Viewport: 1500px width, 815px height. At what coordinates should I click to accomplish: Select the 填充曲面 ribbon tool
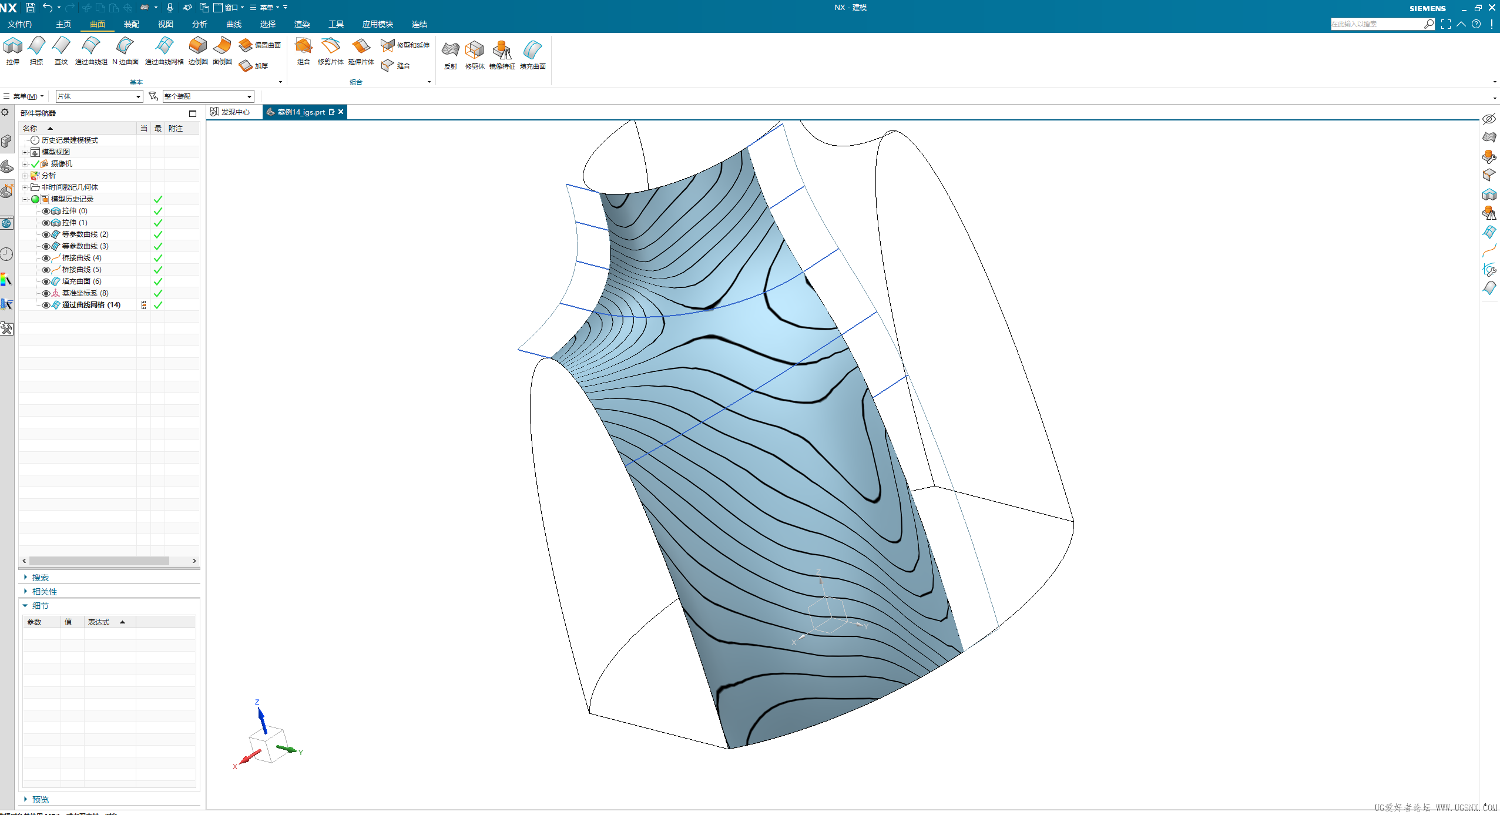coord(533,55)
